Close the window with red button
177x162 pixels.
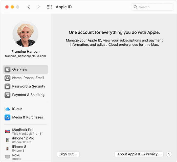pyautogui.click(x=7, y=7)
